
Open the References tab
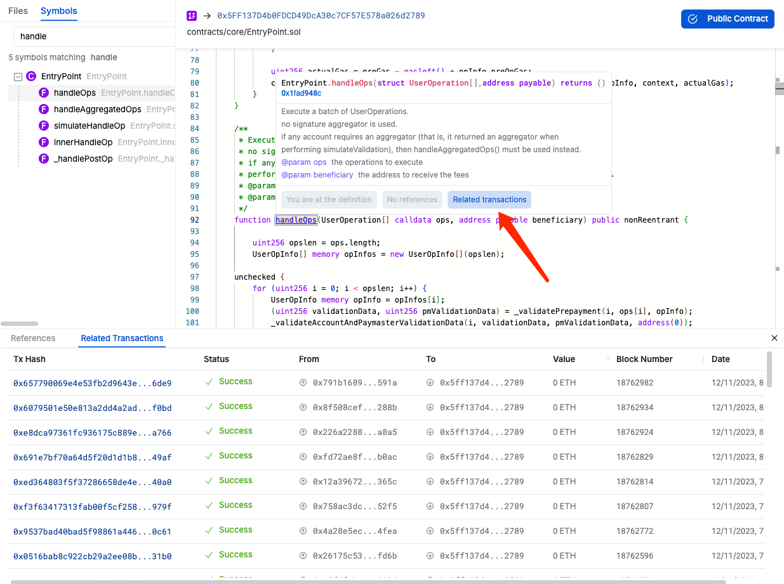pos(33,339)
